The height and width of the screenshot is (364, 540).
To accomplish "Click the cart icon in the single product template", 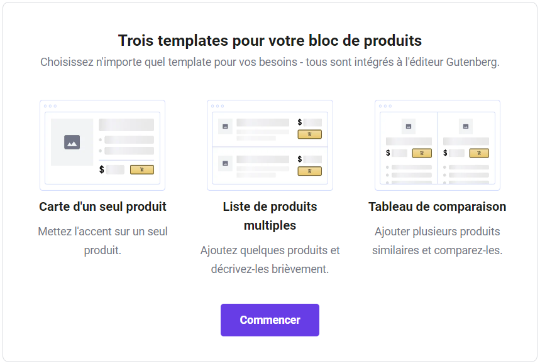I will tap(141, 169).
